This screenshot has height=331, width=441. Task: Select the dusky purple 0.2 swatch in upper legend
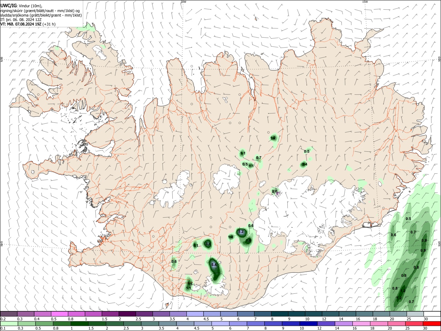9,314
